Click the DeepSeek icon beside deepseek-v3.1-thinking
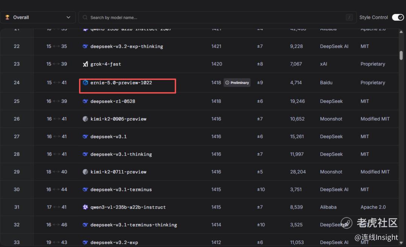This screenshot has height=247, width=406. pos(85,154)
